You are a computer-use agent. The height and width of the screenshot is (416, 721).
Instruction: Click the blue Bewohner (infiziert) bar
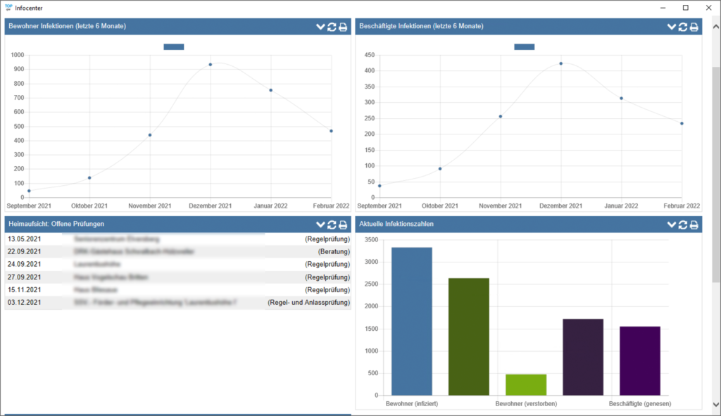pyautogui.click(x=412, y=321)
